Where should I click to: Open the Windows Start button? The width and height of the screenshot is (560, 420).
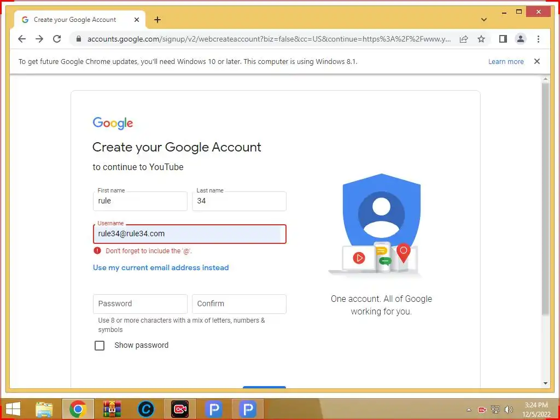(x=13, y=409)
